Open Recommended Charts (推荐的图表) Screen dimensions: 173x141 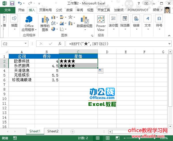[45, 23]
